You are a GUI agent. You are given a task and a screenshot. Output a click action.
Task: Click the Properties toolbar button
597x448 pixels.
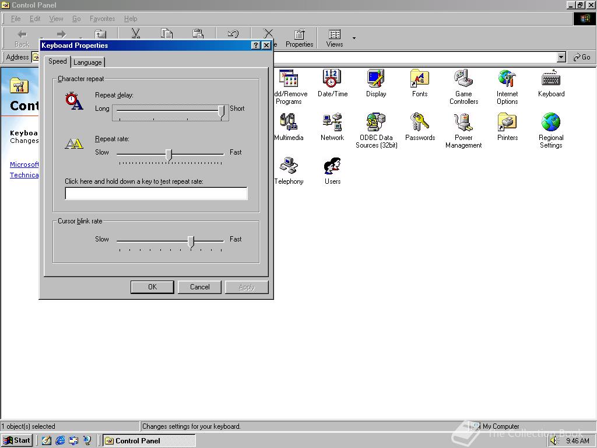tap(299, 38)
